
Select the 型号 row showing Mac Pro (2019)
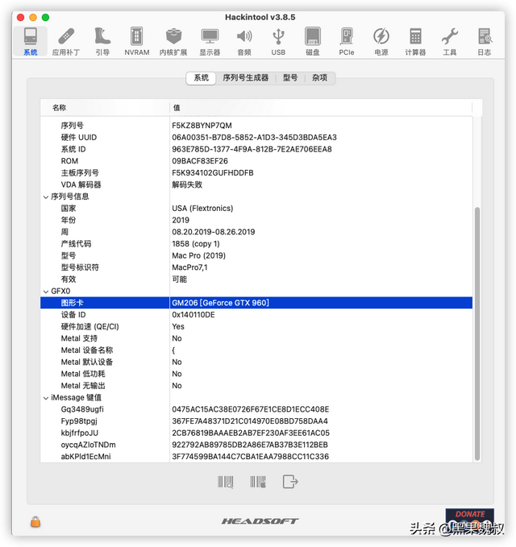coord(256,255)
